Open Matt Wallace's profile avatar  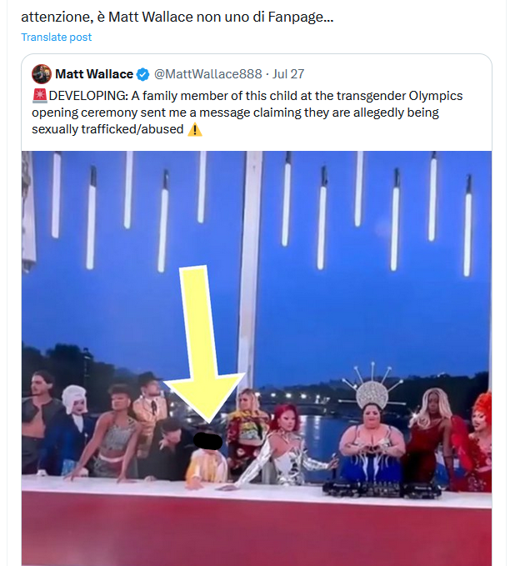coord(41,74)
